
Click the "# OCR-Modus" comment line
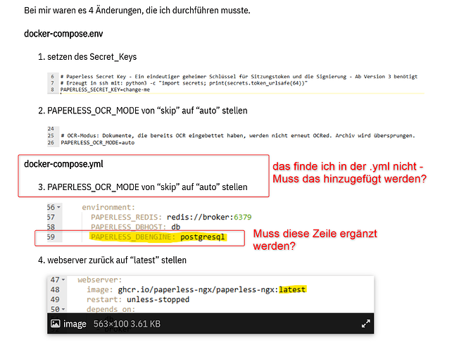[x=238, y=135]
